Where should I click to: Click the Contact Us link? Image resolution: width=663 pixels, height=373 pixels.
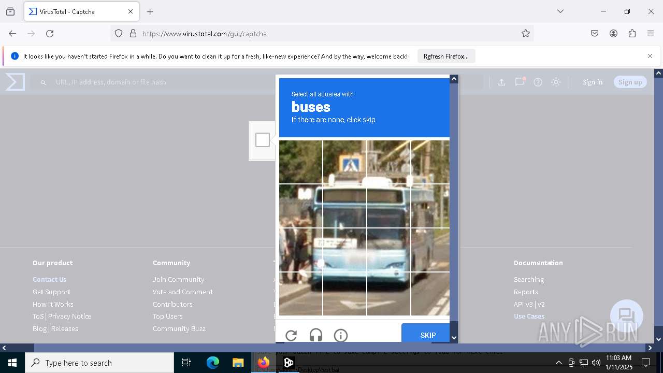click(x=50, y=279)
